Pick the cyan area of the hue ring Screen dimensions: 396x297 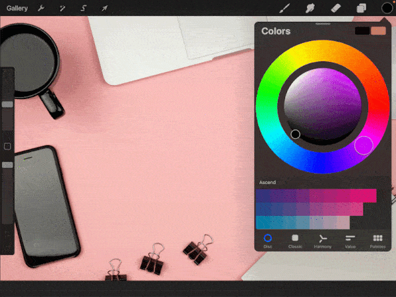click(x=271, y=135)
